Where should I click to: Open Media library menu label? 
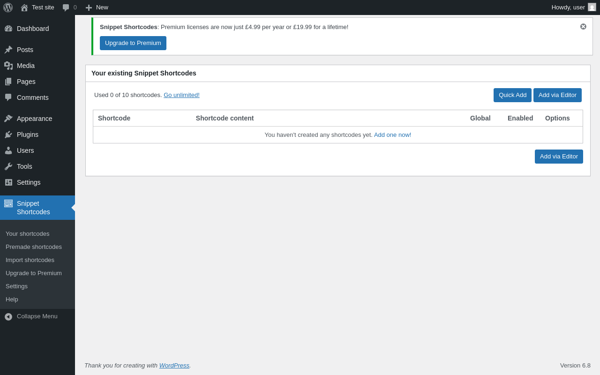26,66
